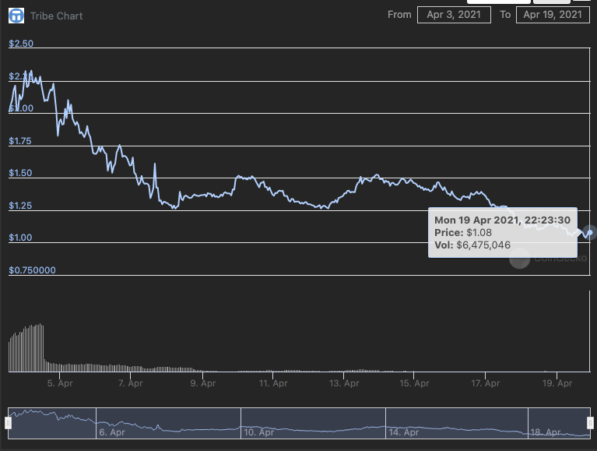Screen dimensions: 597x451
Task: Click the 9. Apr axis label
Action: click(x=202, y=383)
